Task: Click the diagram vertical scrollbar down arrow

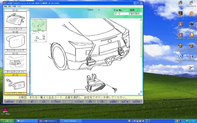Action: click(x=141, y=92)
